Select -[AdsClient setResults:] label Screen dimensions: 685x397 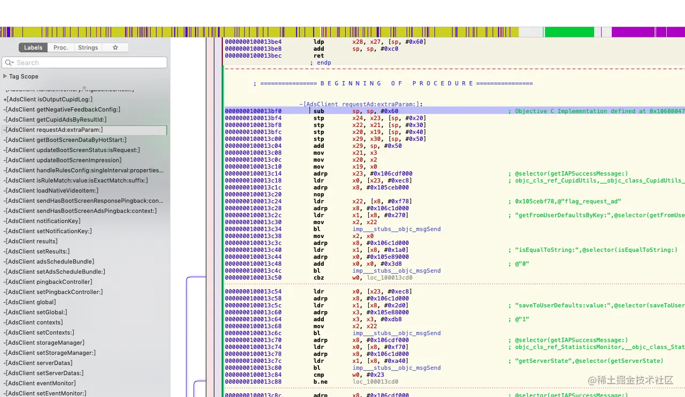pyautogui.click(x=36, y=251)
